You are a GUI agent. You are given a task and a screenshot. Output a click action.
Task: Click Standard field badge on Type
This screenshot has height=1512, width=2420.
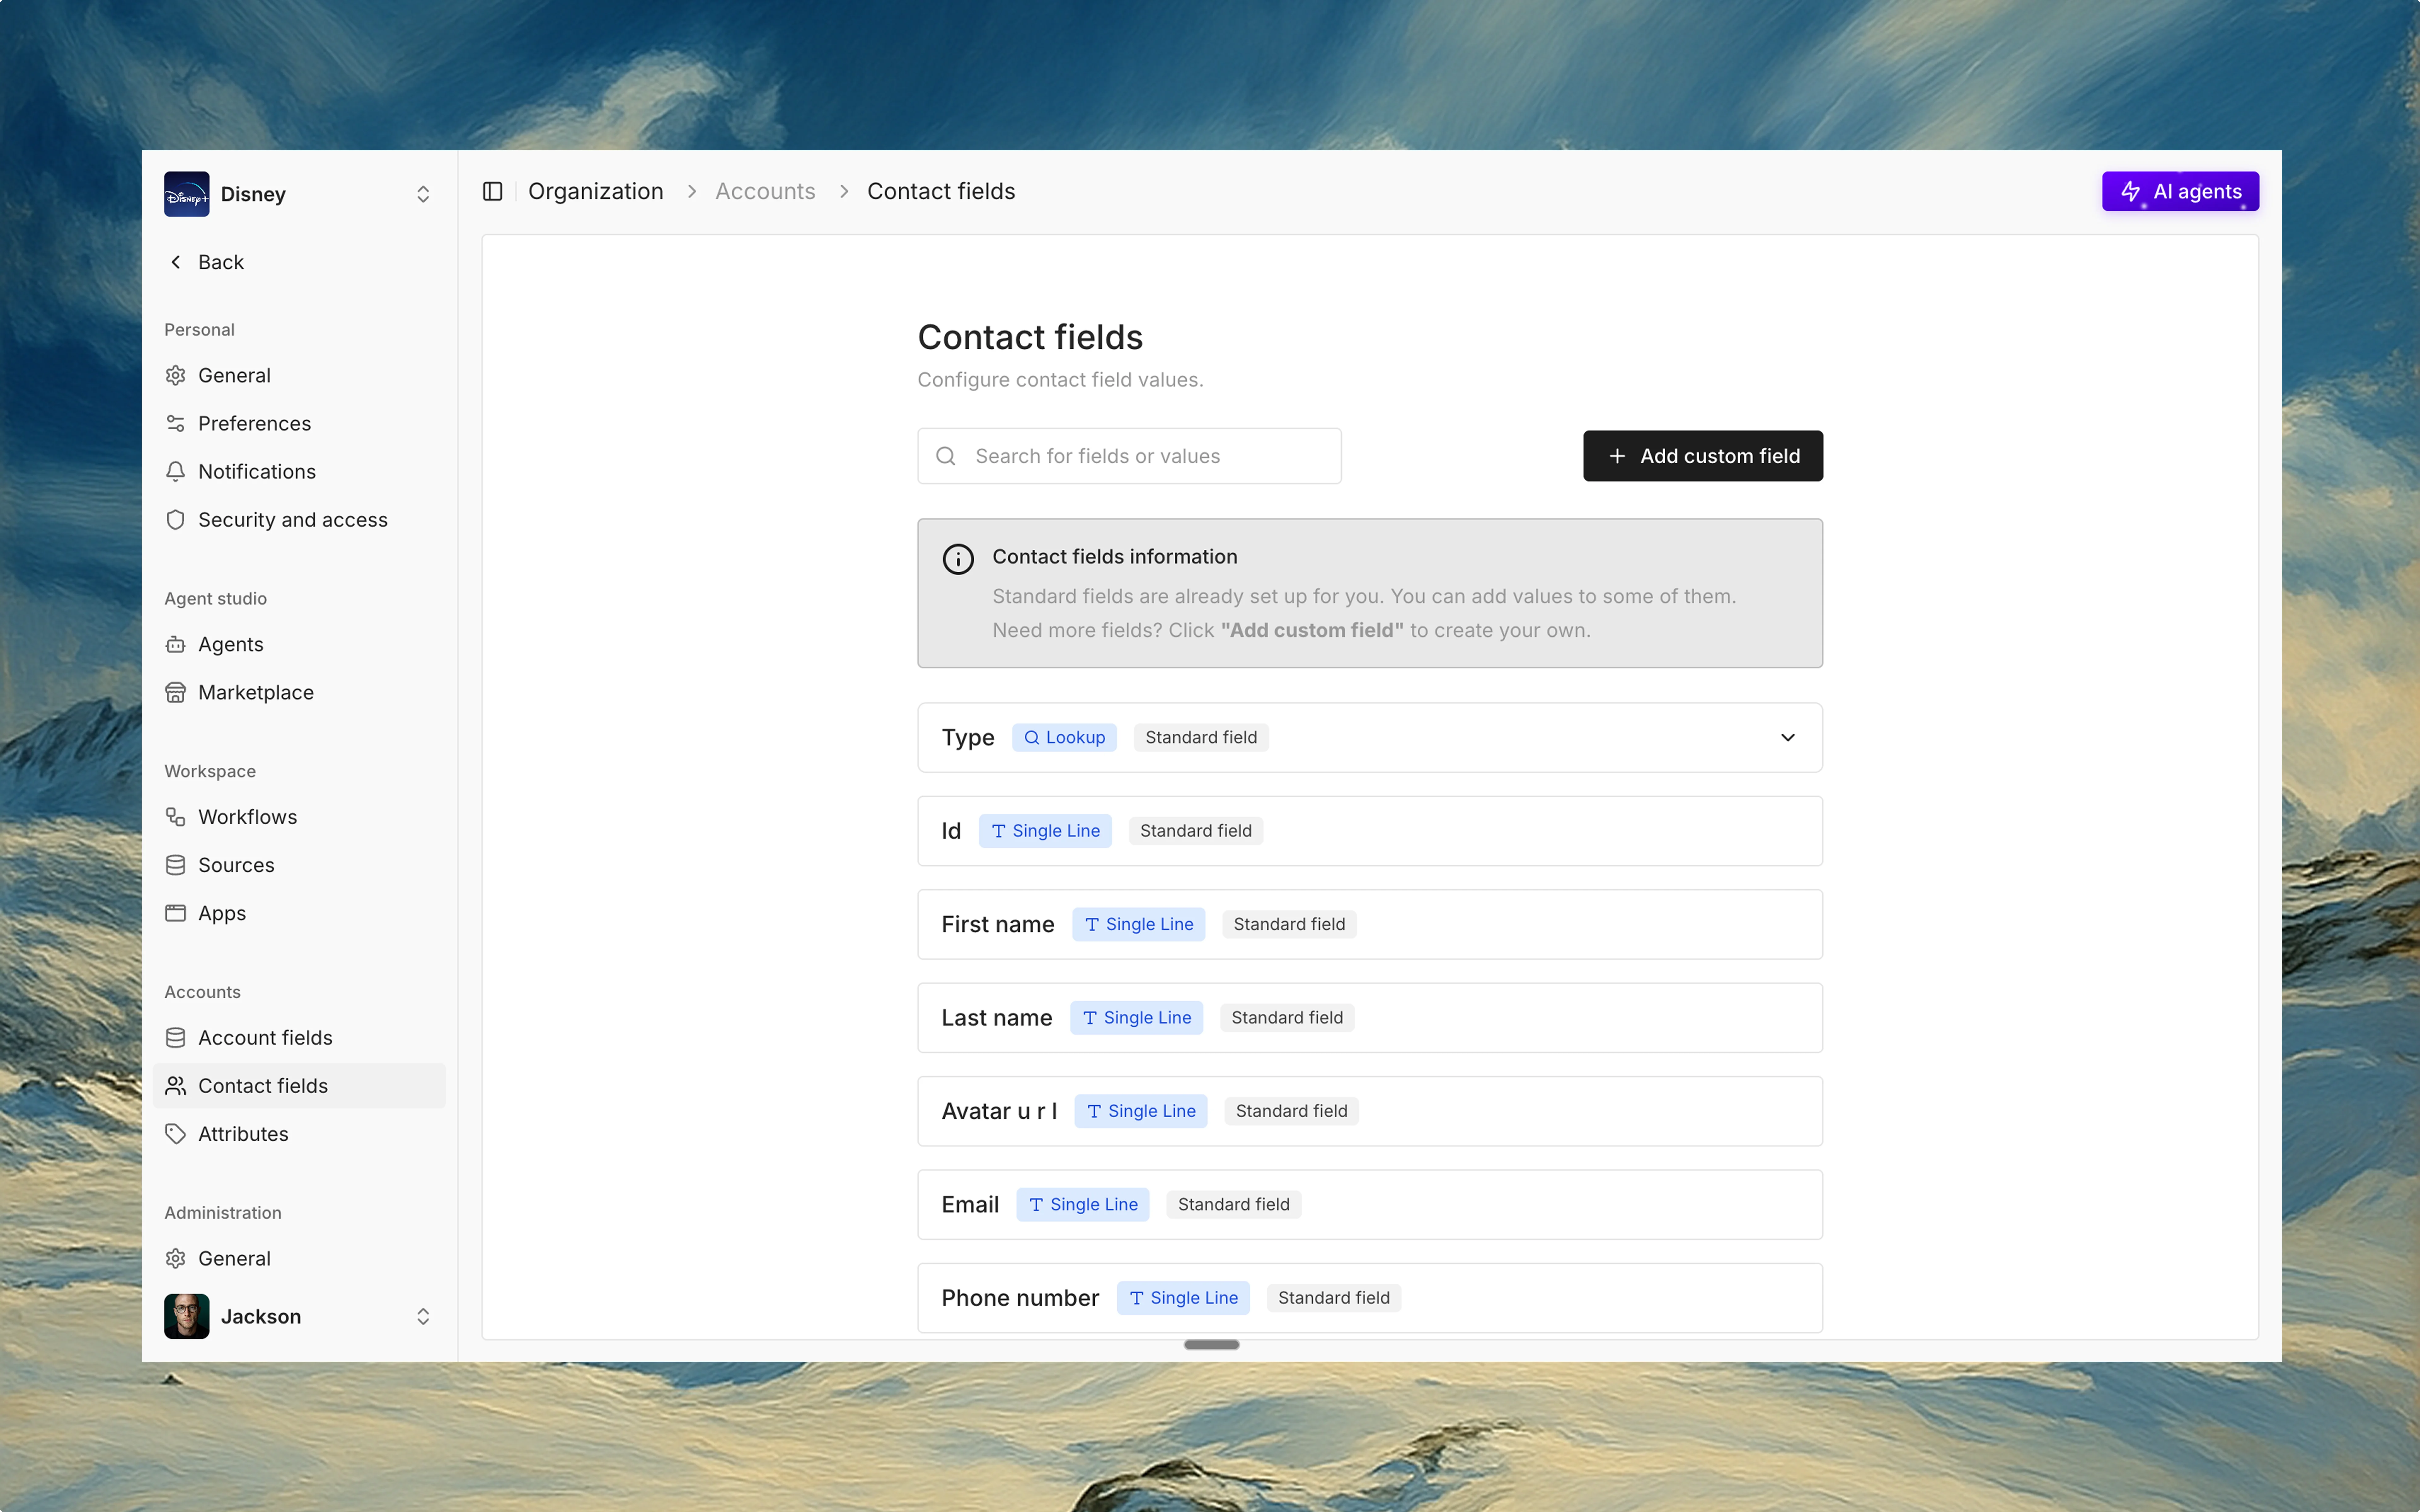point(1201,738)
